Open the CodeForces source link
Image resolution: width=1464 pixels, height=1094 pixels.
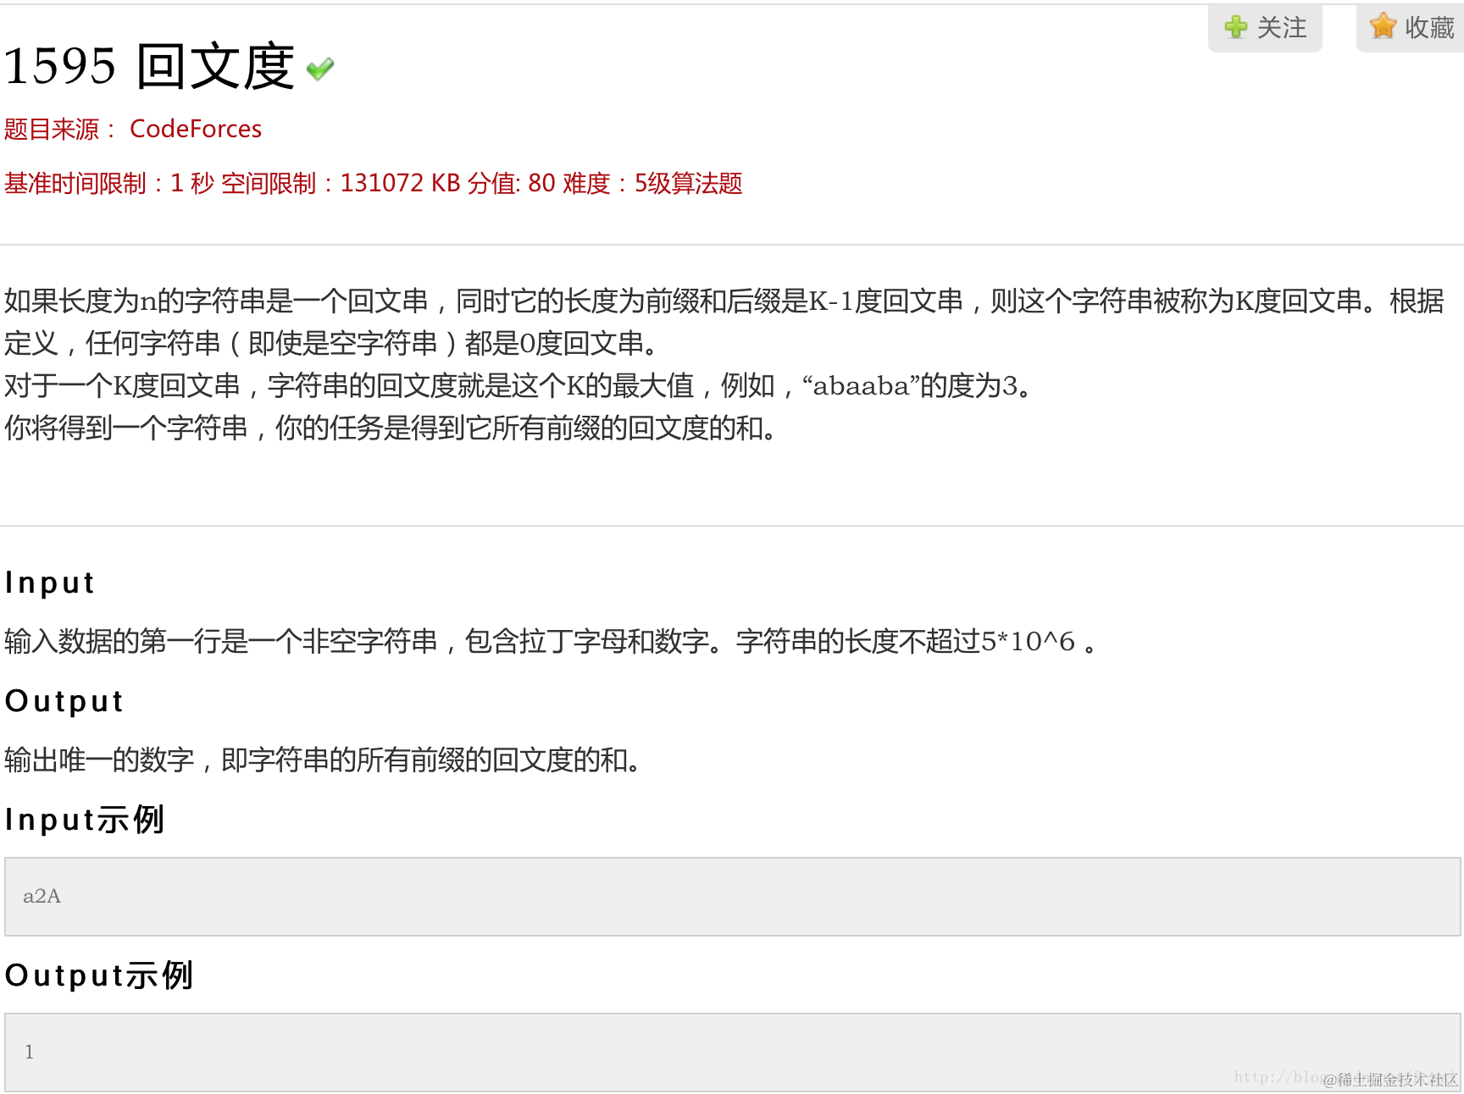click(x=196, y=129)
